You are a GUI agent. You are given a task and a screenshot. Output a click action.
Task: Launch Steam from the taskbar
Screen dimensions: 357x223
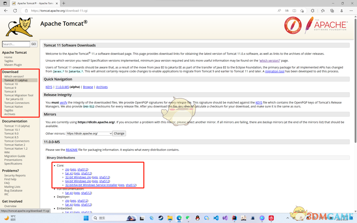pos(160,218)
